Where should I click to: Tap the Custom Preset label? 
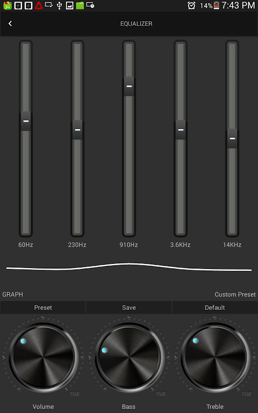(235, 294)
